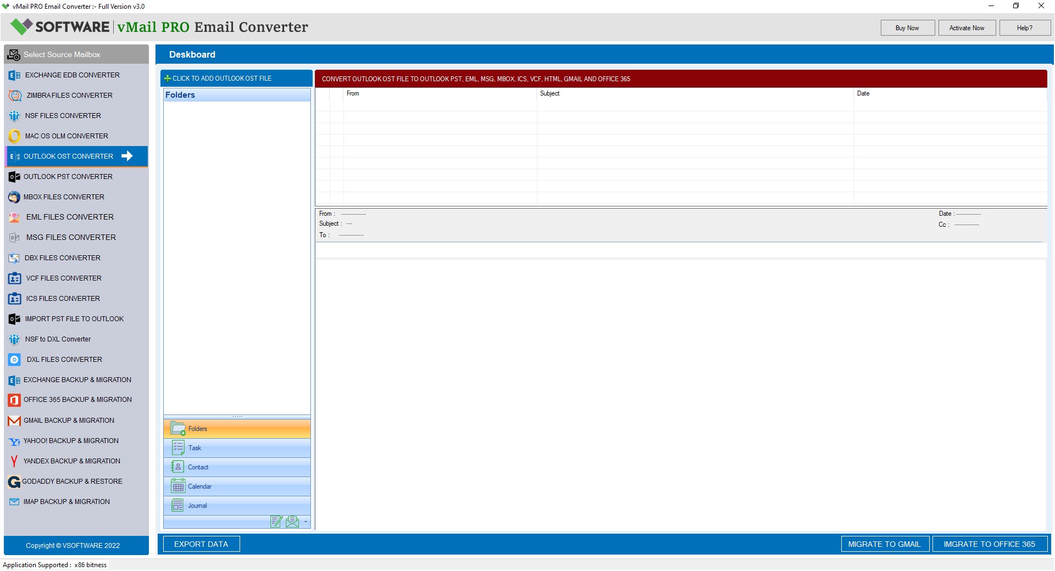This screenshot has height=571, width=1055.
Task: Select ICS Files Converter
Action: [76, 299]
